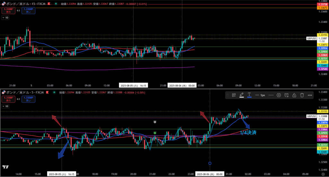Click the 終値1.33087 close value in top legend

pos(117,4)
